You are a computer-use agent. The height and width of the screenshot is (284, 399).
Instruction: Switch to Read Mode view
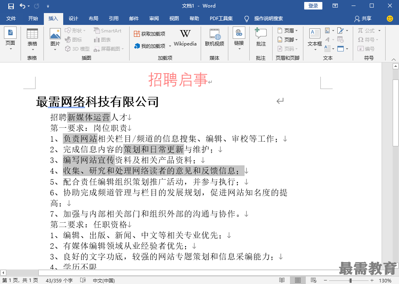point(282,280)
